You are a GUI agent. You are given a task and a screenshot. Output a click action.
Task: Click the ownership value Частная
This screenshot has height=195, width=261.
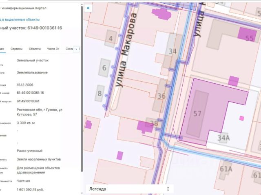point(23,181)
